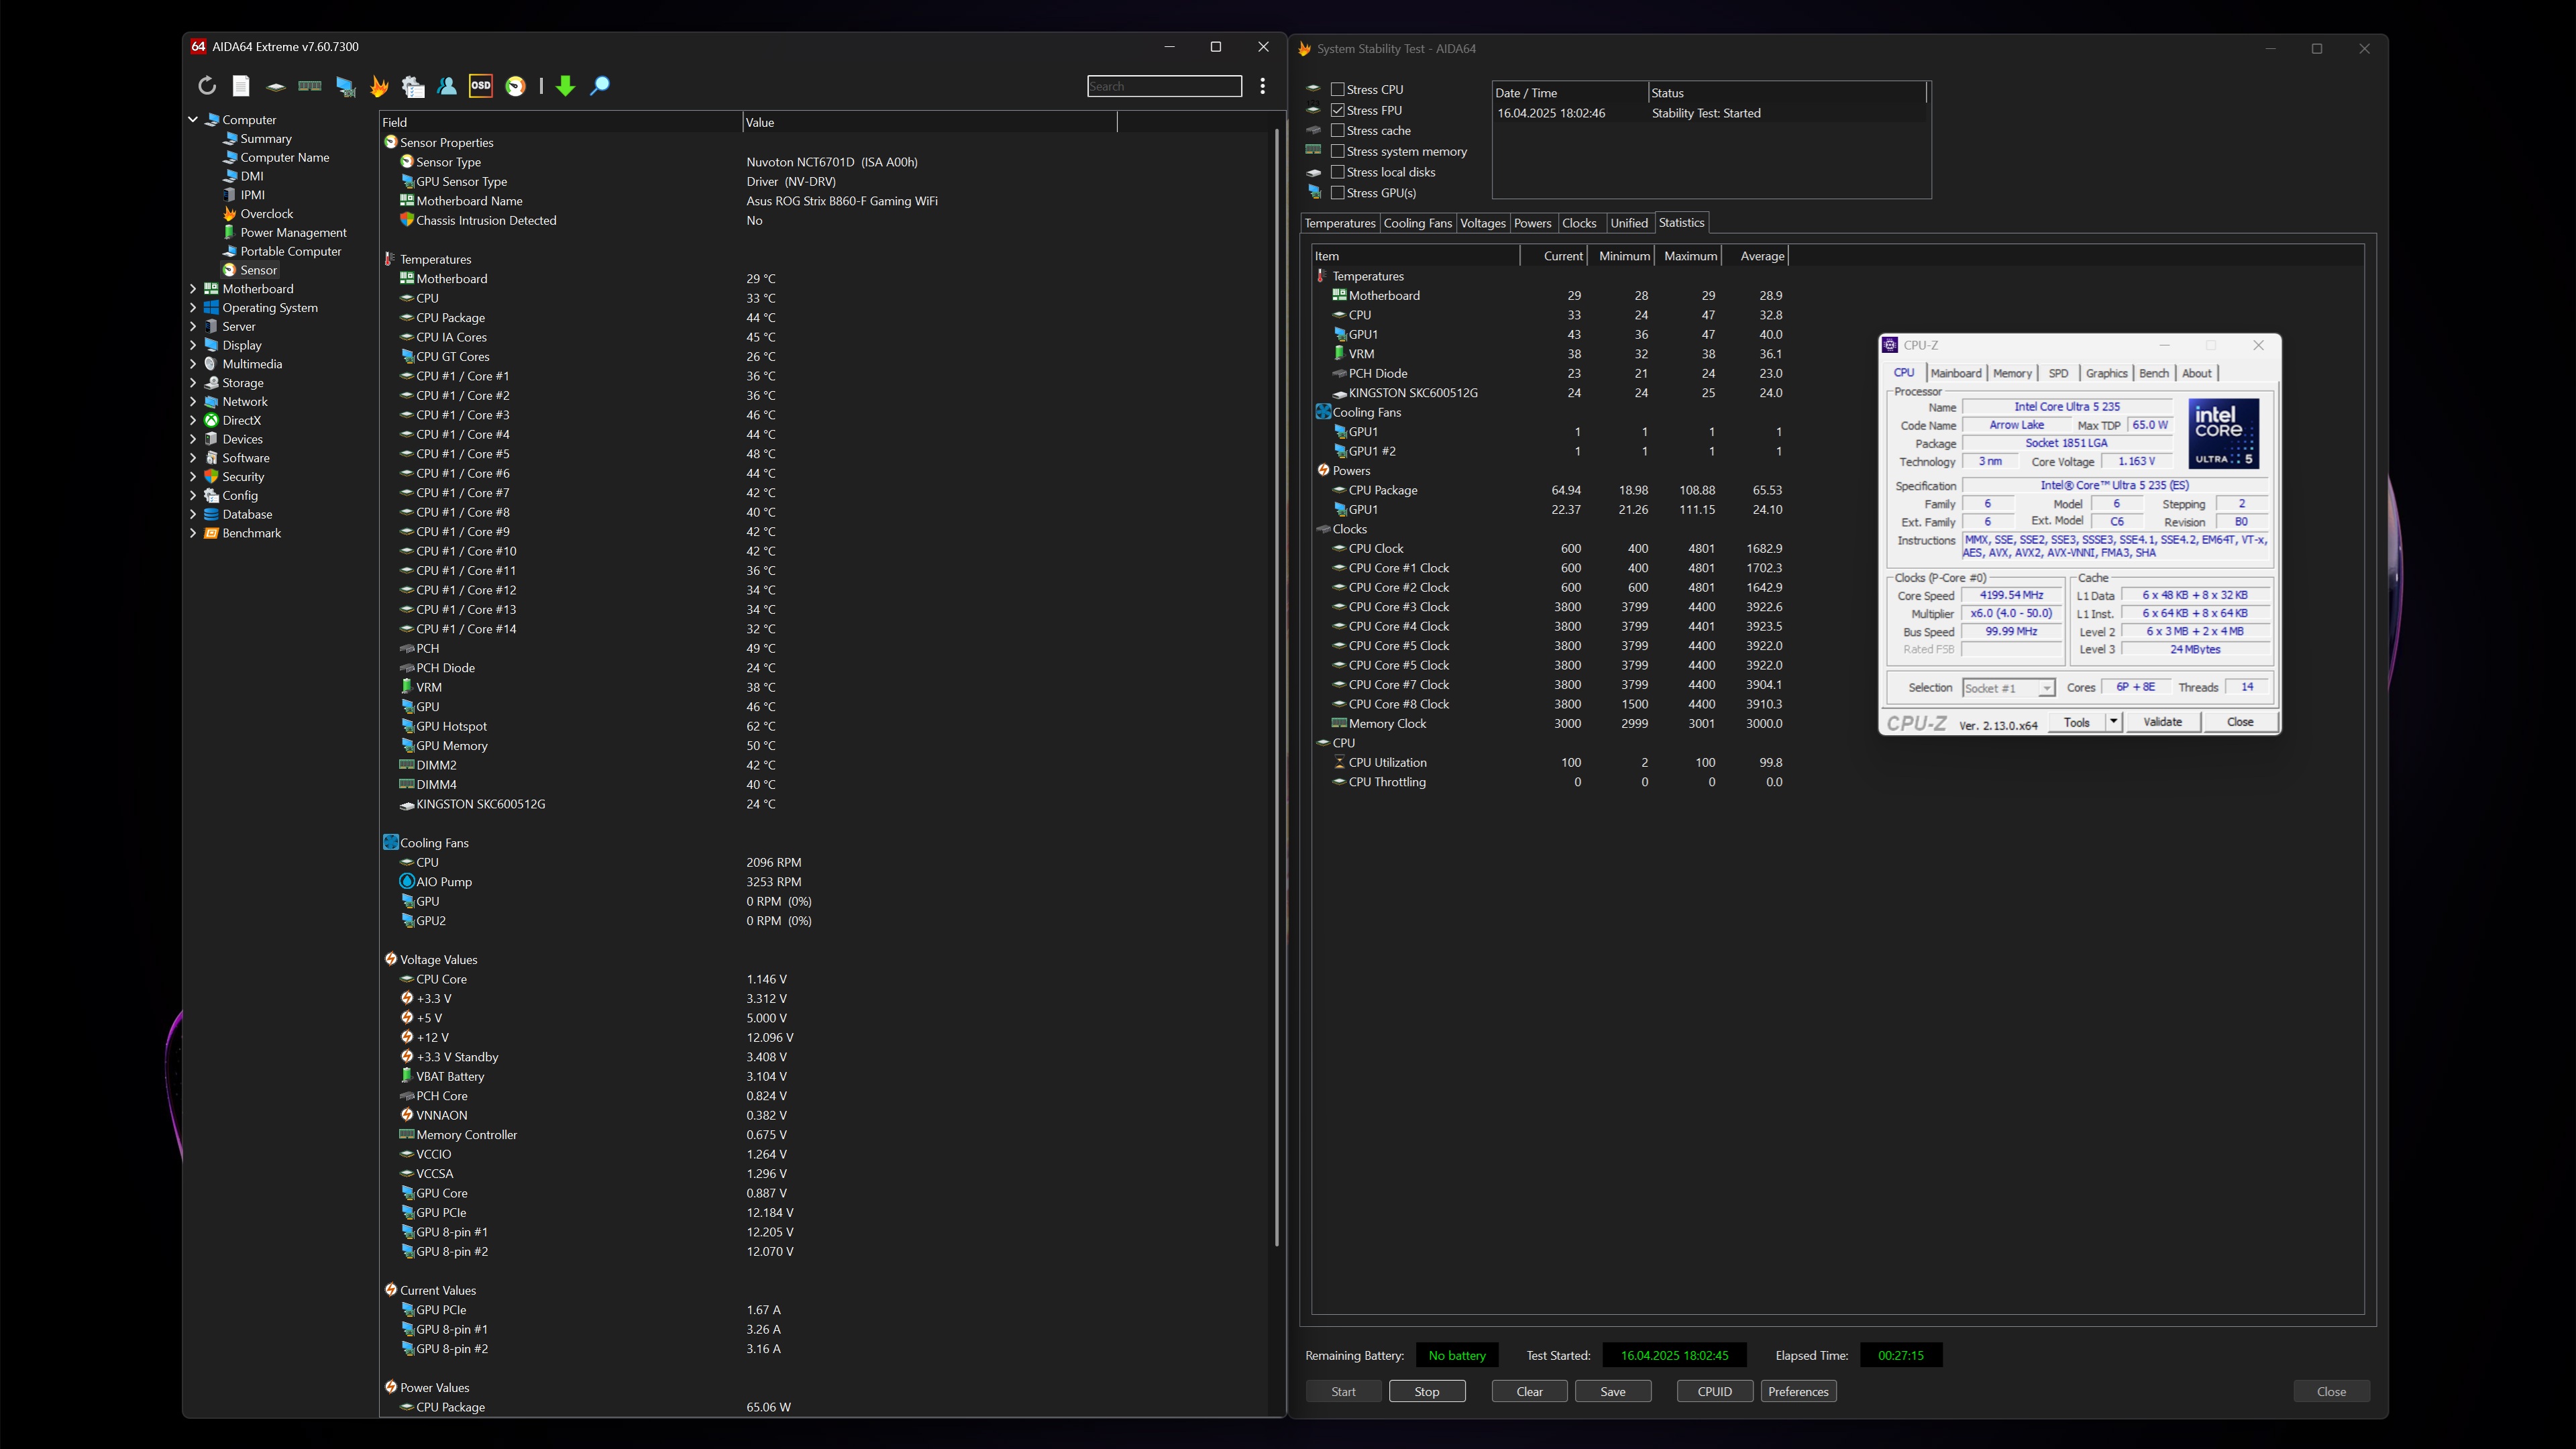2576x1449 pixels.
Task: Open the CPU-Z Mainboard tab
Action: click(x=1956, y=373)
